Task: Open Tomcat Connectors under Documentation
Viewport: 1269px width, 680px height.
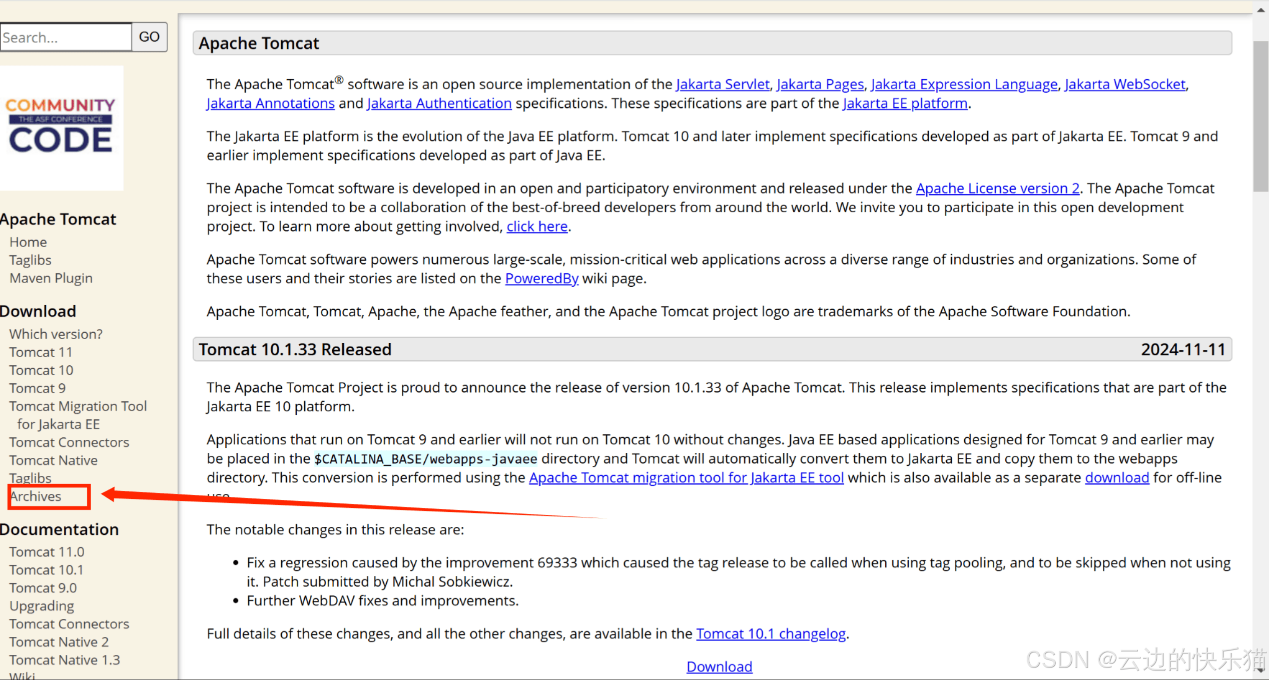Action: [x=69, y=624]
